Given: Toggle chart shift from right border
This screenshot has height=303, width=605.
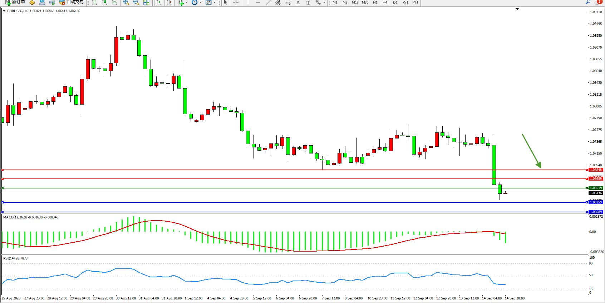Looking at the screenshot, I should (169, 2).
